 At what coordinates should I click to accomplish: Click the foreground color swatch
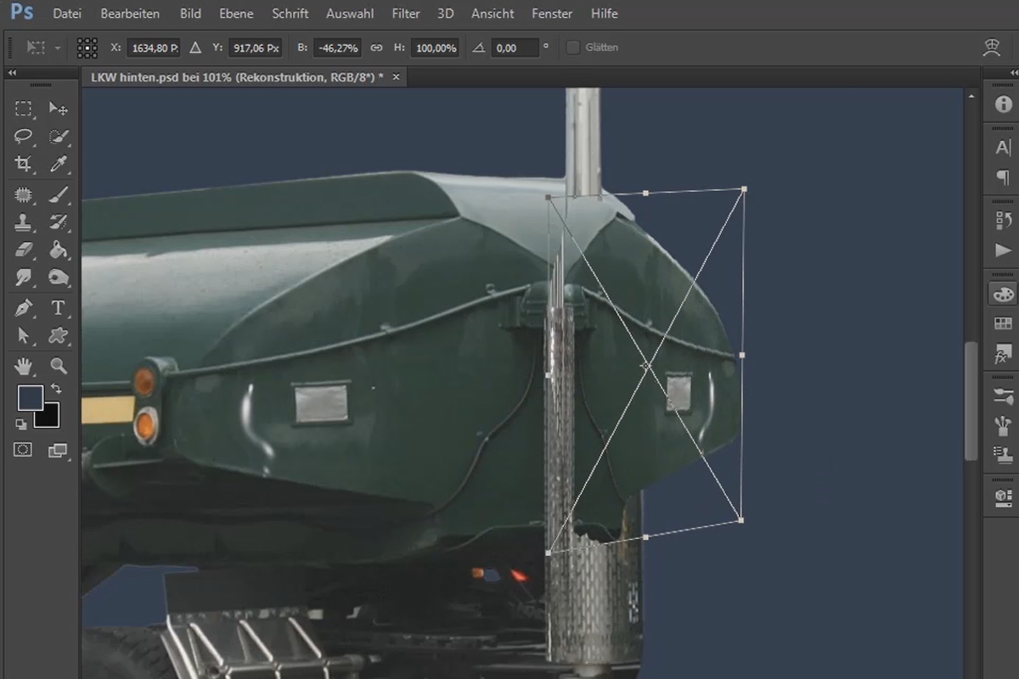tap(31, 397)
